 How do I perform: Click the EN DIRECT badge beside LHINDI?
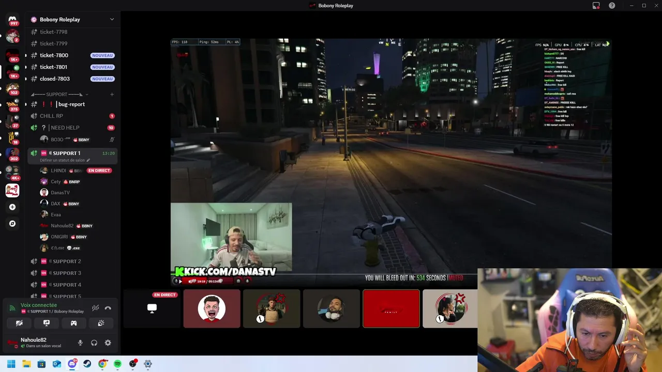point(99,171)
